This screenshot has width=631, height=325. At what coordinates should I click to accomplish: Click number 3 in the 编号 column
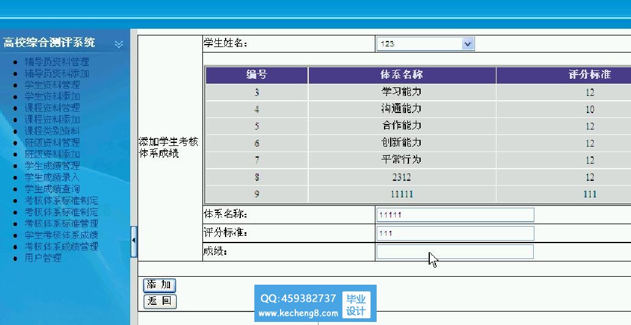[x=257, y=92]
